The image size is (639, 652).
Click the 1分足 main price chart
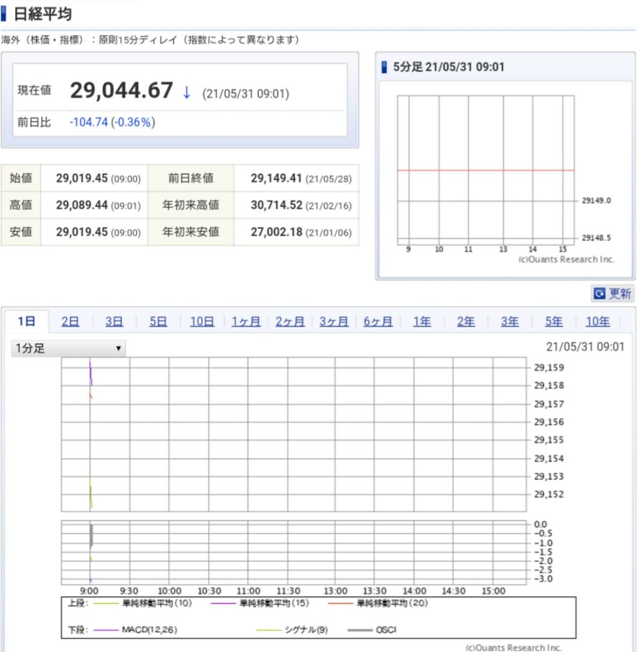(x=294, y=434)
